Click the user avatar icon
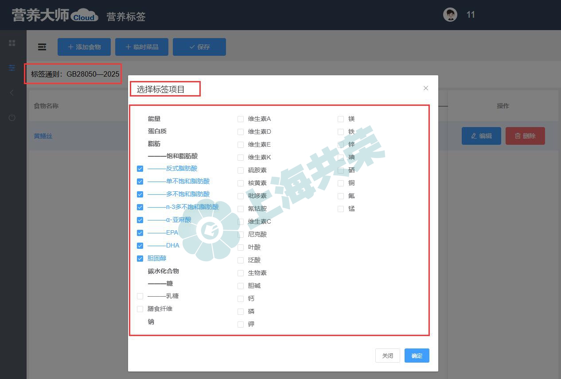The image size is (561, 379). pyautogui.click(x=450, y=15)
